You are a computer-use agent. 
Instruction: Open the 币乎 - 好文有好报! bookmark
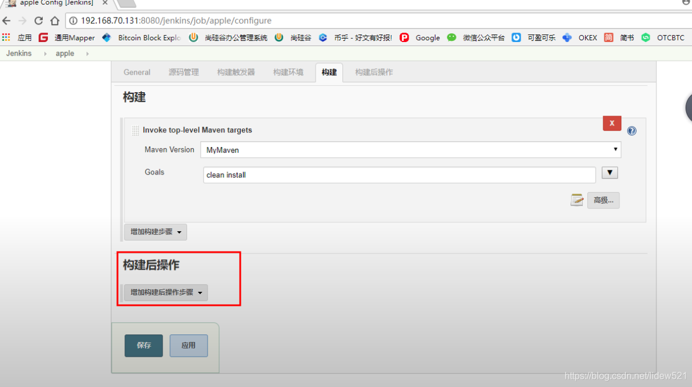pos(355,37)
